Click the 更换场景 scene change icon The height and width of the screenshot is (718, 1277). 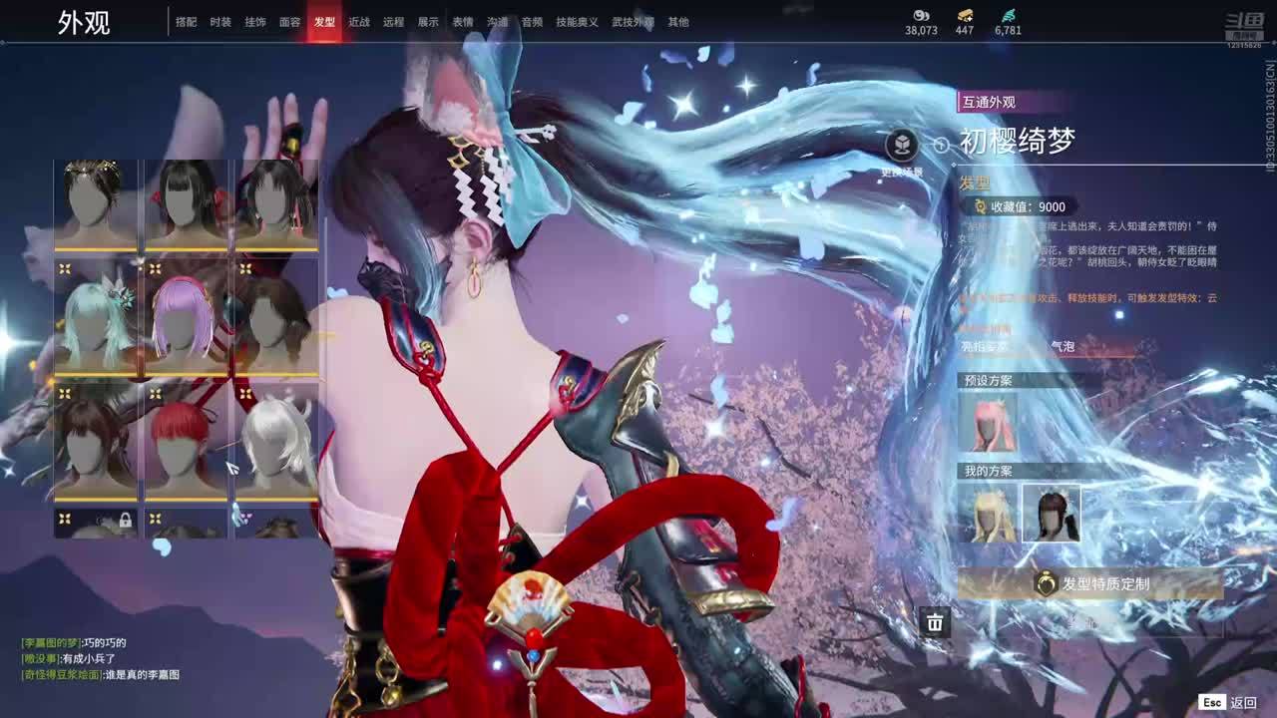(x=902, y=146)
